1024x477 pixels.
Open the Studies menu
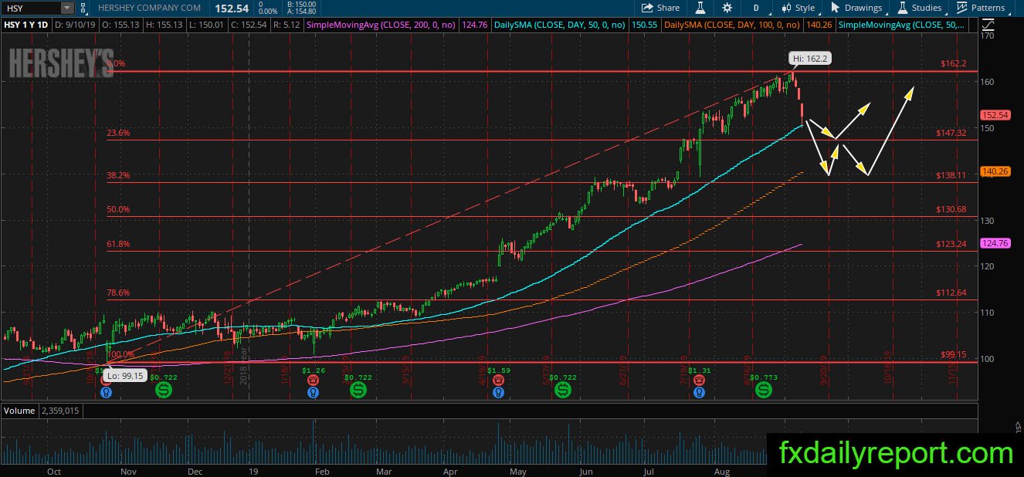pyautogui.click(x=920, y=8)
